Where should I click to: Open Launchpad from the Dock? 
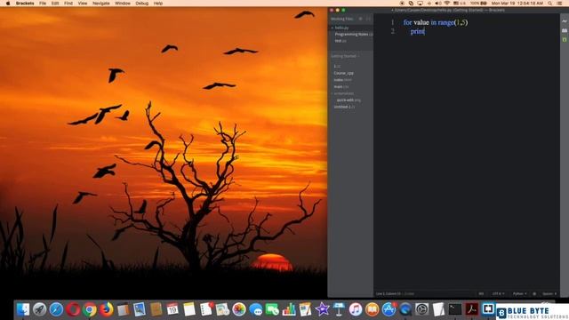(39, 309)
